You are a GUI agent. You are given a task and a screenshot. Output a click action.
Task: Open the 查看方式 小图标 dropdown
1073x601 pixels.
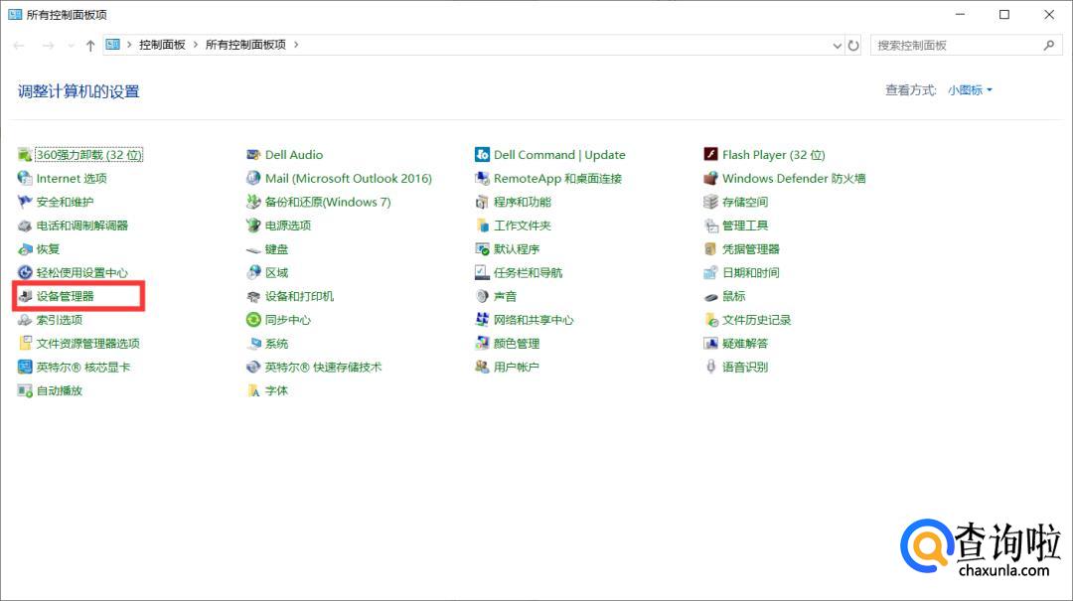click(x=970, y=90)
